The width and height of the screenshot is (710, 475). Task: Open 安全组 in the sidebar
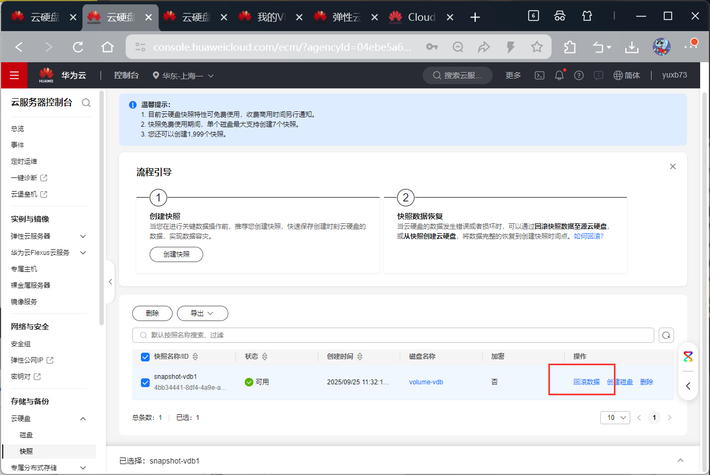click(21, 344)
